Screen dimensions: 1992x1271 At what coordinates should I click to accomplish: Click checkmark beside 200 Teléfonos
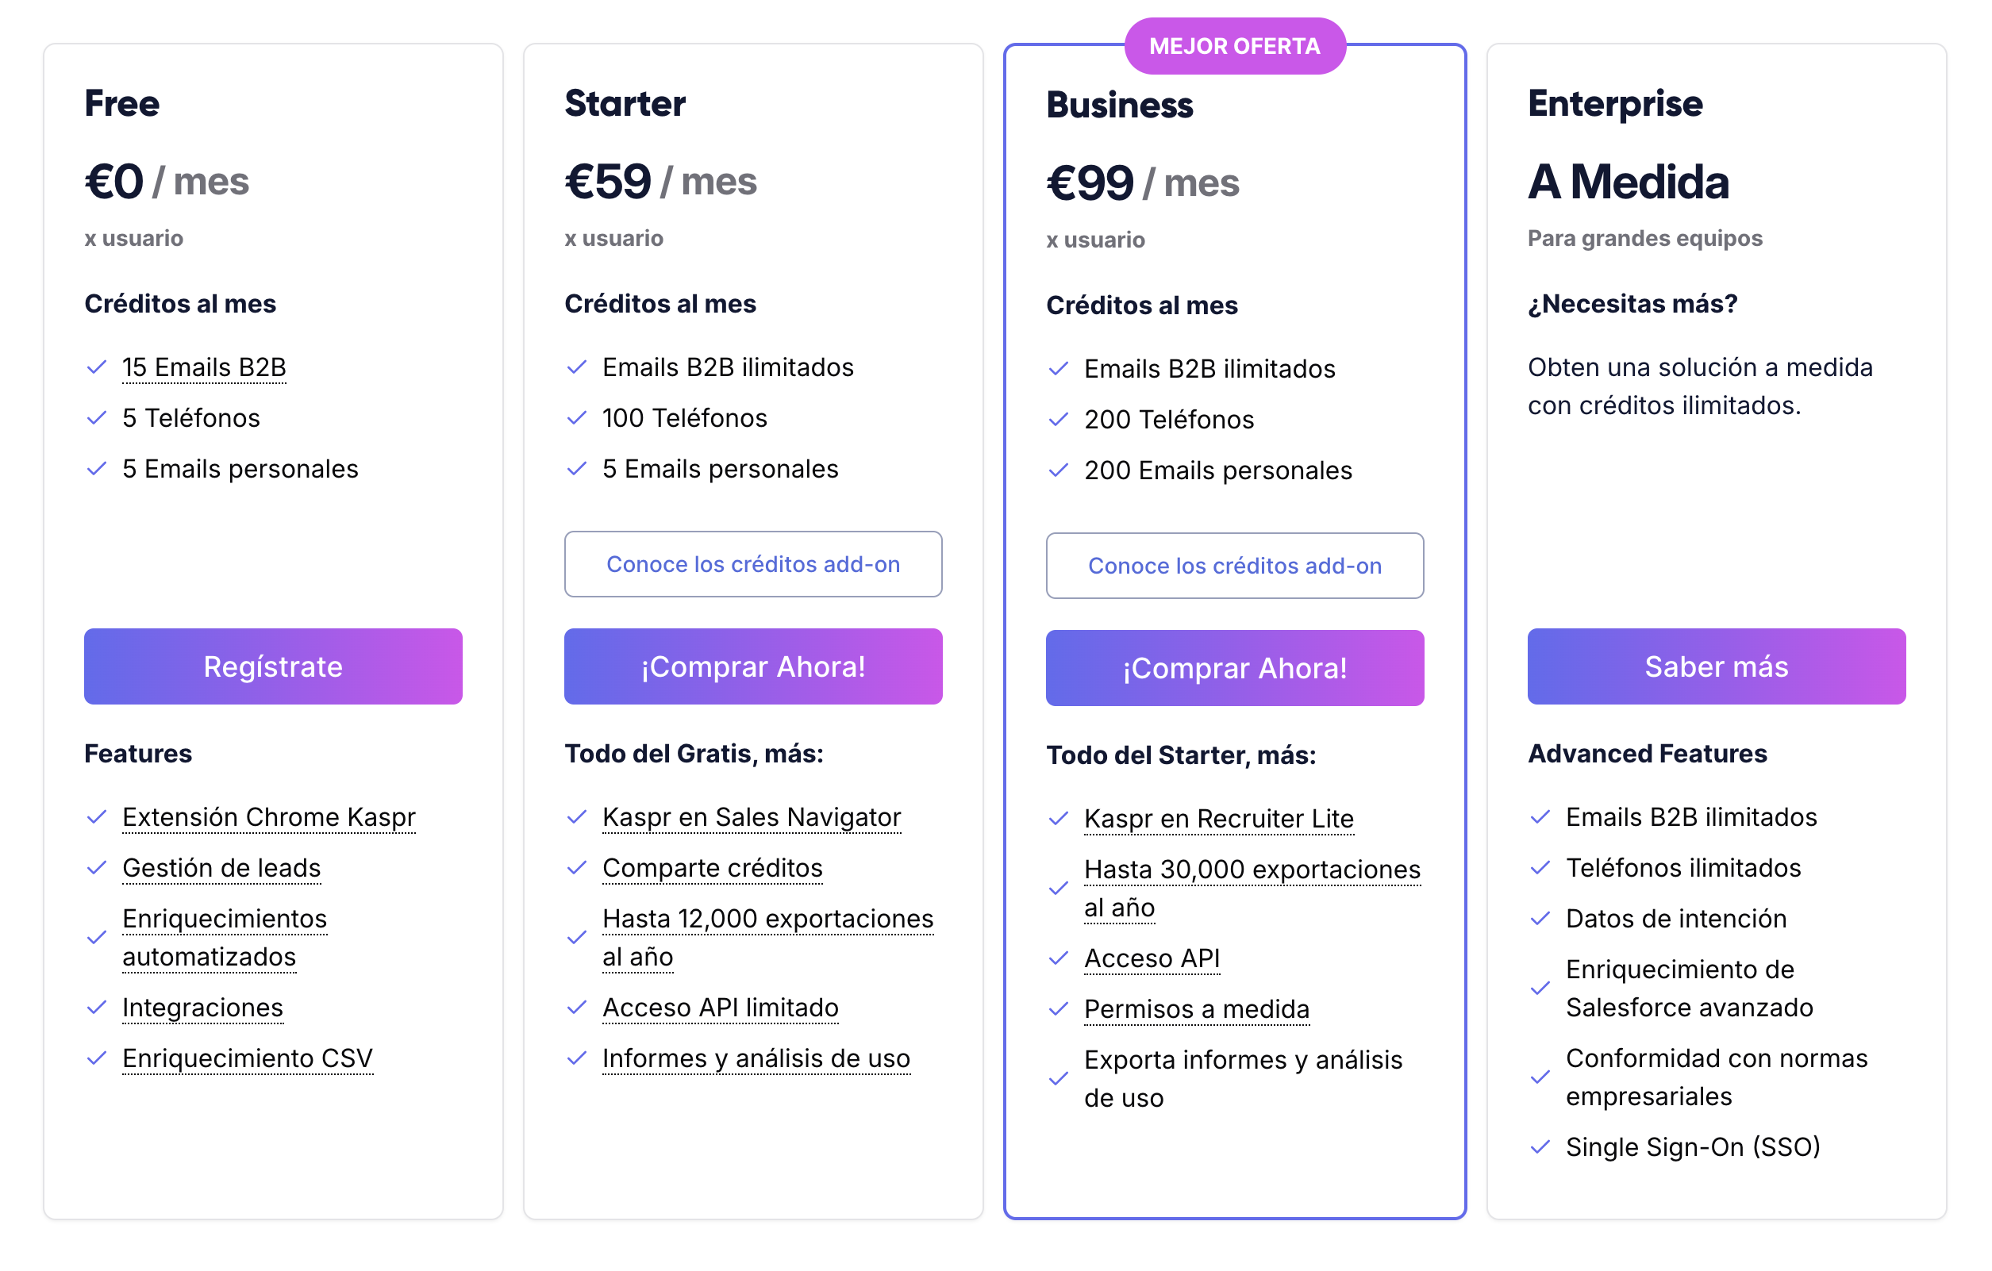tap(1058, 419)
